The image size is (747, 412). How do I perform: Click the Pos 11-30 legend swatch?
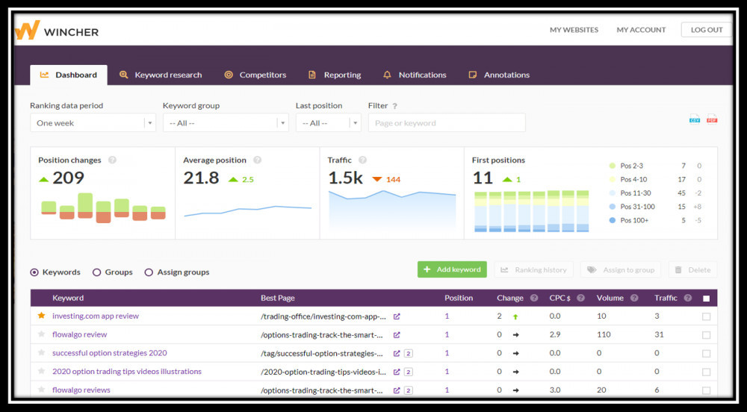click(613, 193)
